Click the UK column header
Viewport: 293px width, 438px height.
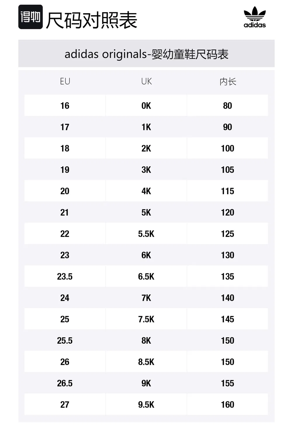tap(146, 81)
